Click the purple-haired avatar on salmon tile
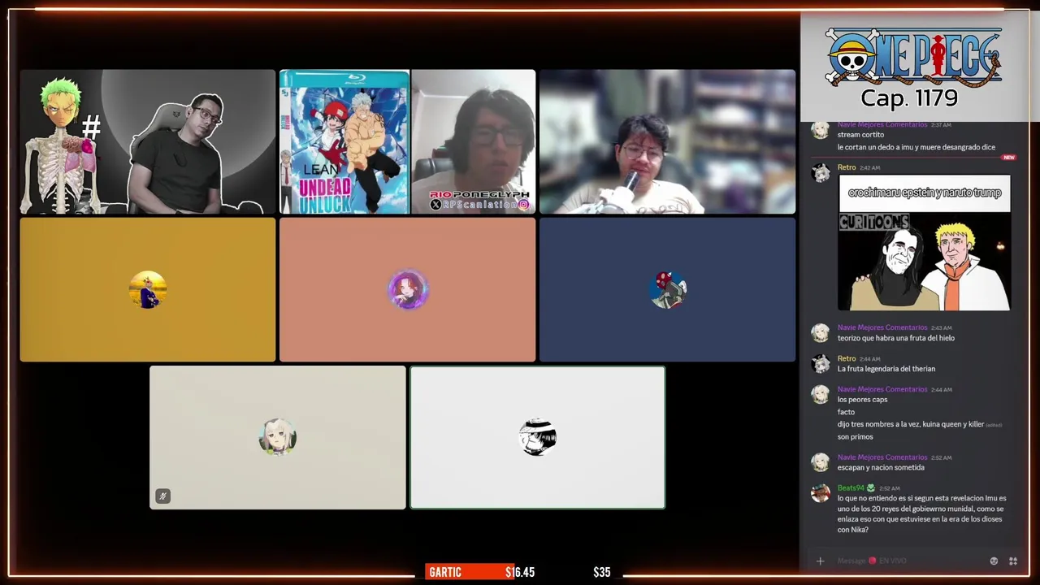The height and width of the screenshot is (585, 1040). click(x=408, y=290)
